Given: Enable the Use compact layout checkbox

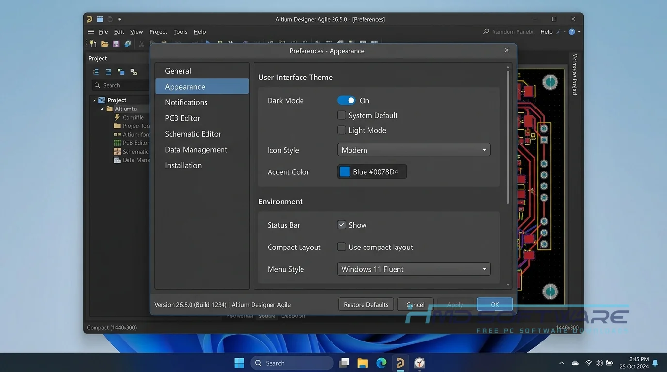Looking at the screenshot, I should 342,247.
